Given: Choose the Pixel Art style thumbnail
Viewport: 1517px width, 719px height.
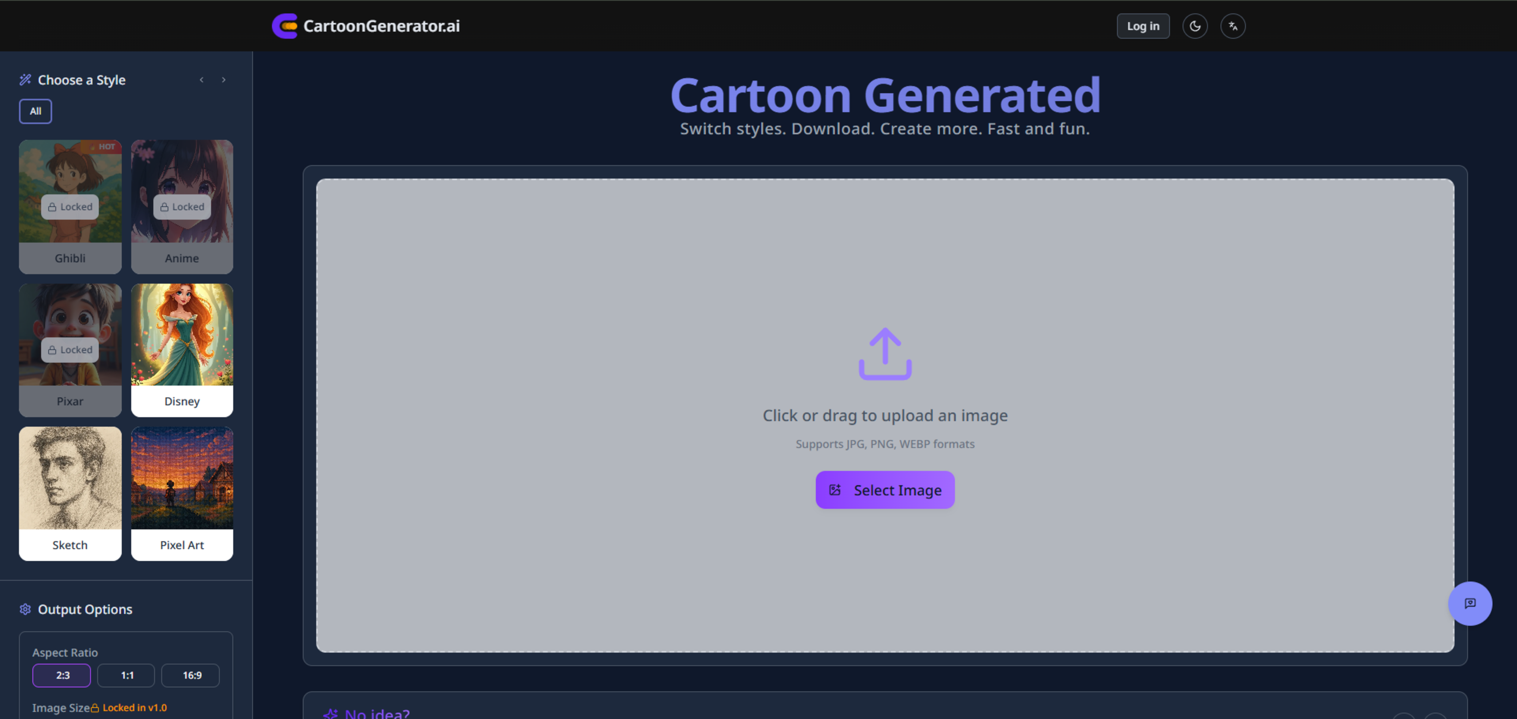Looking at the screenshot, I should point(182,478).
